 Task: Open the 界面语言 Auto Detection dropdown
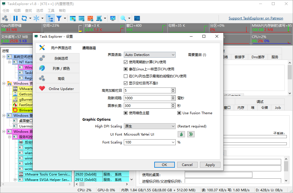tap(150, 55)
